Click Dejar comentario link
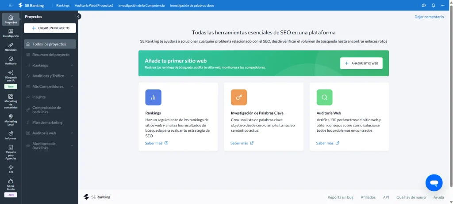Image resolution: width=453 pixels, height=204 pixels. click(429, 17)
